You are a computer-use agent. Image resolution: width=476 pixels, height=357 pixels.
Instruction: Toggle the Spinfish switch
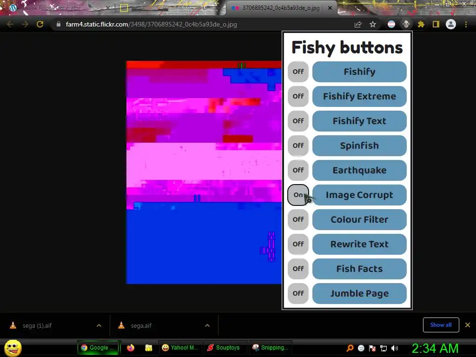298,145
